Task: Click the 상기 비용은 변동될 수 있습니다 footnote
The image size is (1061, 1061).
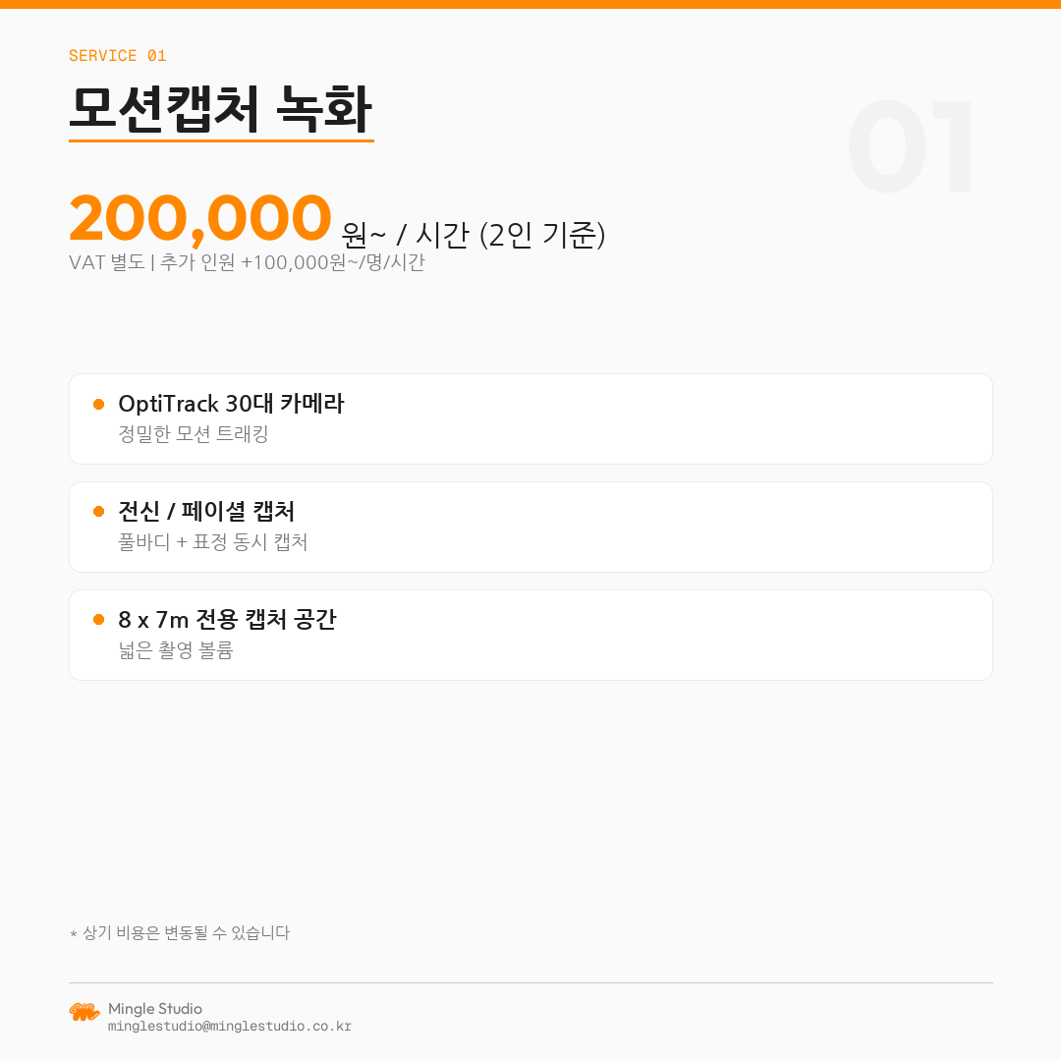Action: point(180,933)
